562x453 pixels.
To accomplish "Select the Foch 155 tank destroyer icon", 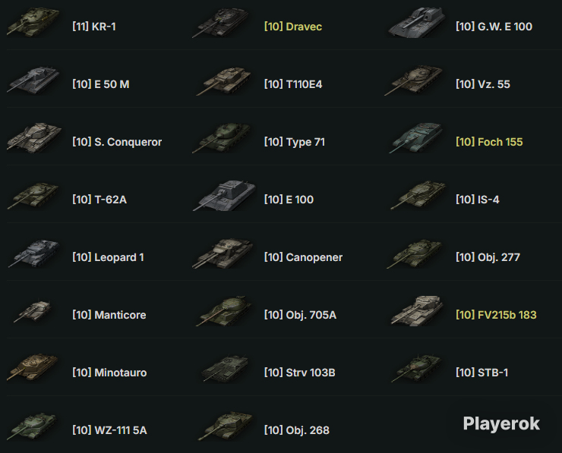I will tap(416, 138).
